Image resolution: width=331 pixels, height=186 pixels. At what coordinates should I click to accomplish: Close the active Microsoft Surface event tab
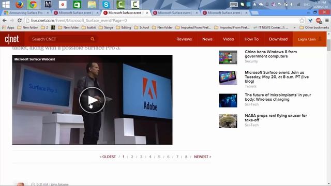pyautogui.click(x=147, y=12)
